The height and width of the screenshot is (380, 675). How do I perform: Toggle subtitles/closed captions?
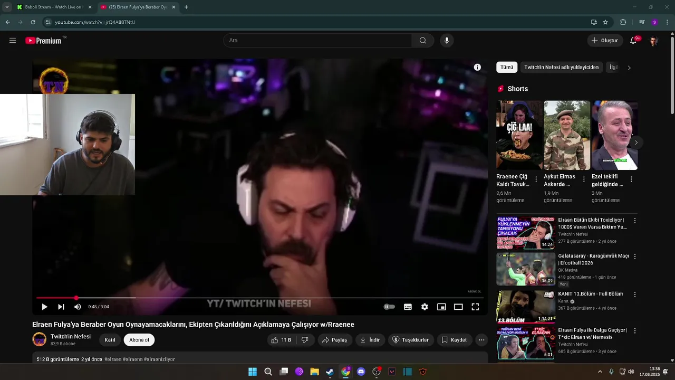tap(408, 307)
